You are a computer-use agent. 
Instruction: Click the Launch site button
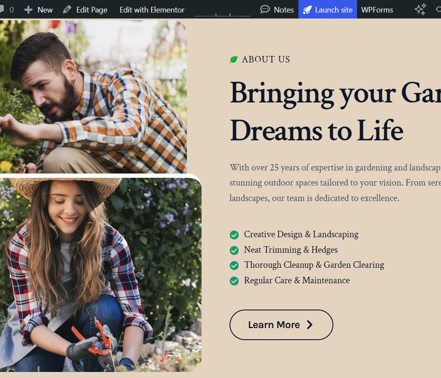(328, 9)
